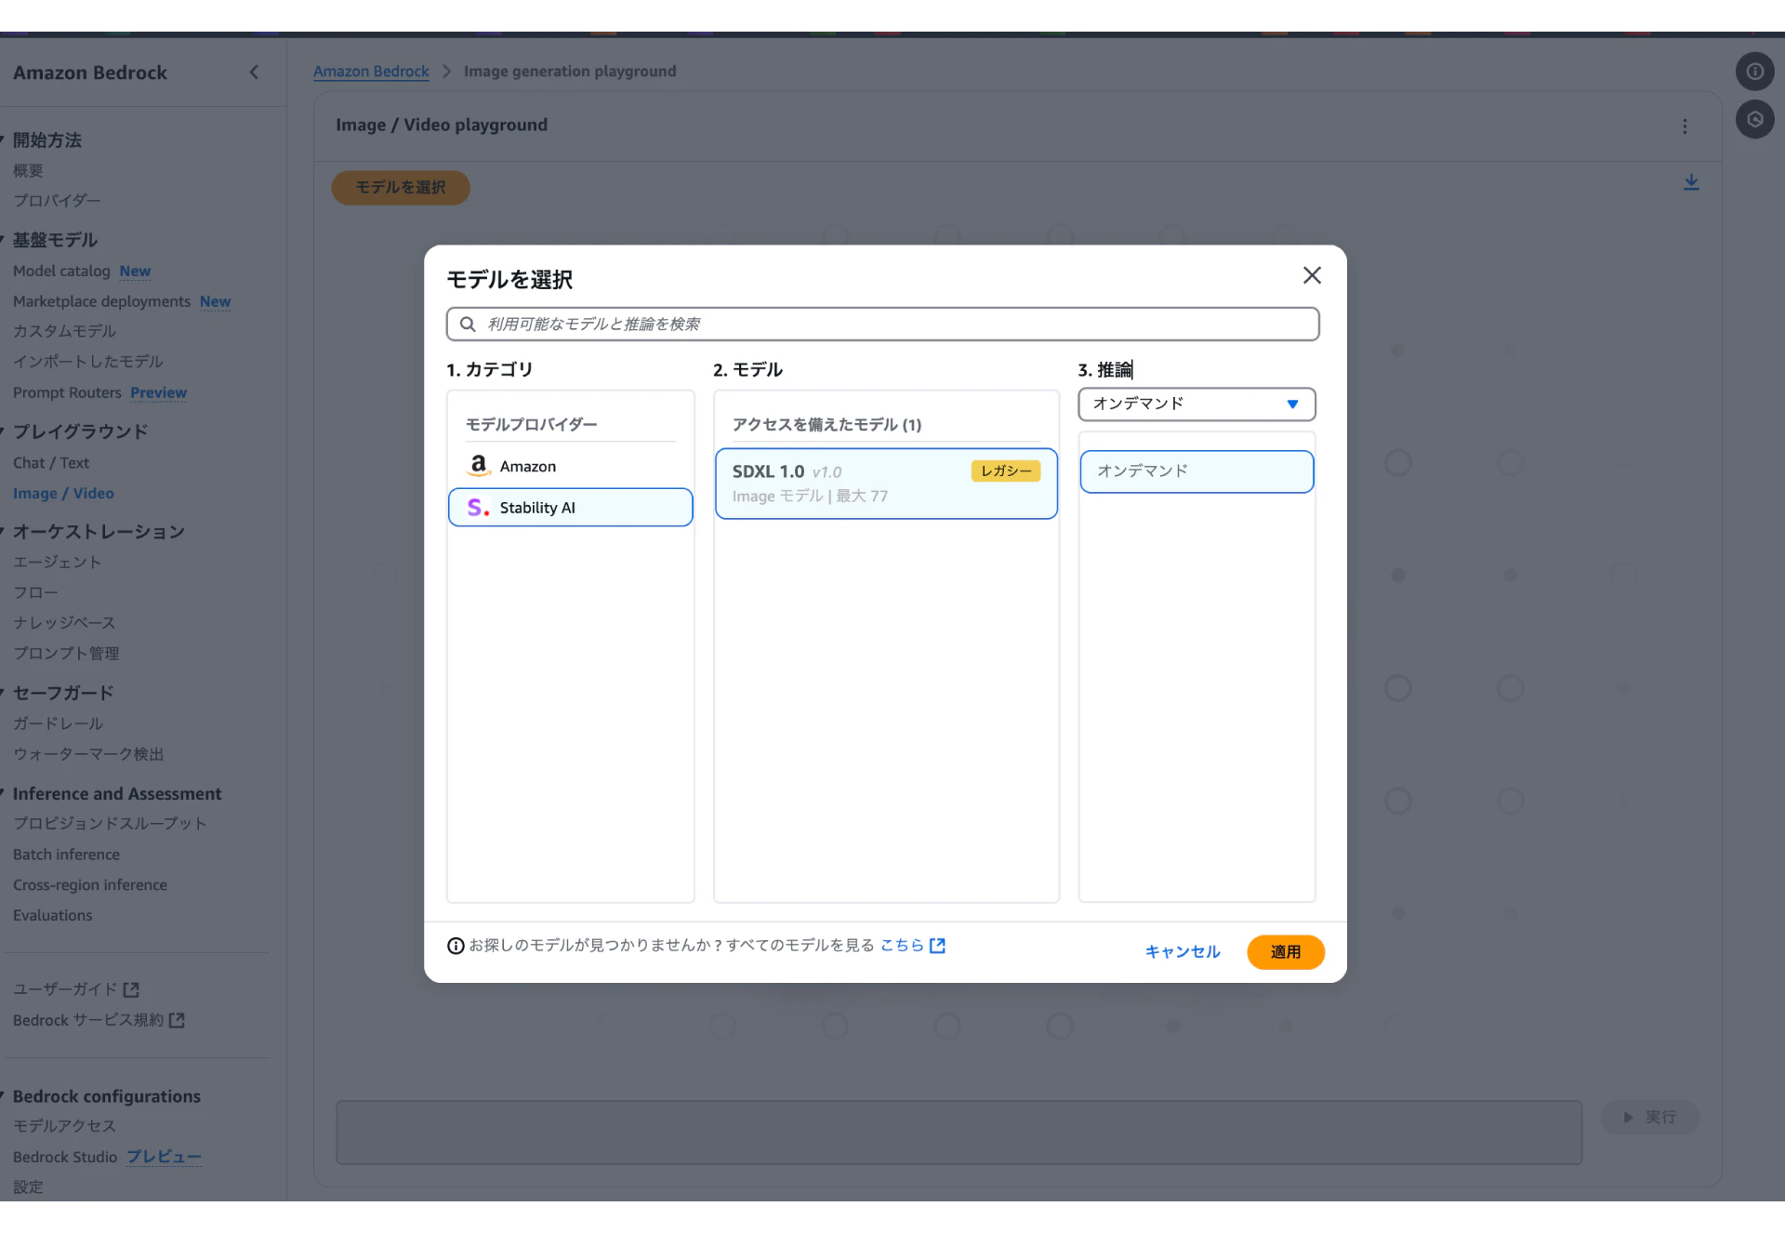Open プロバイダー in sidebar
This screenshot has width=1785, height=1233.
(x=57, y=201)
